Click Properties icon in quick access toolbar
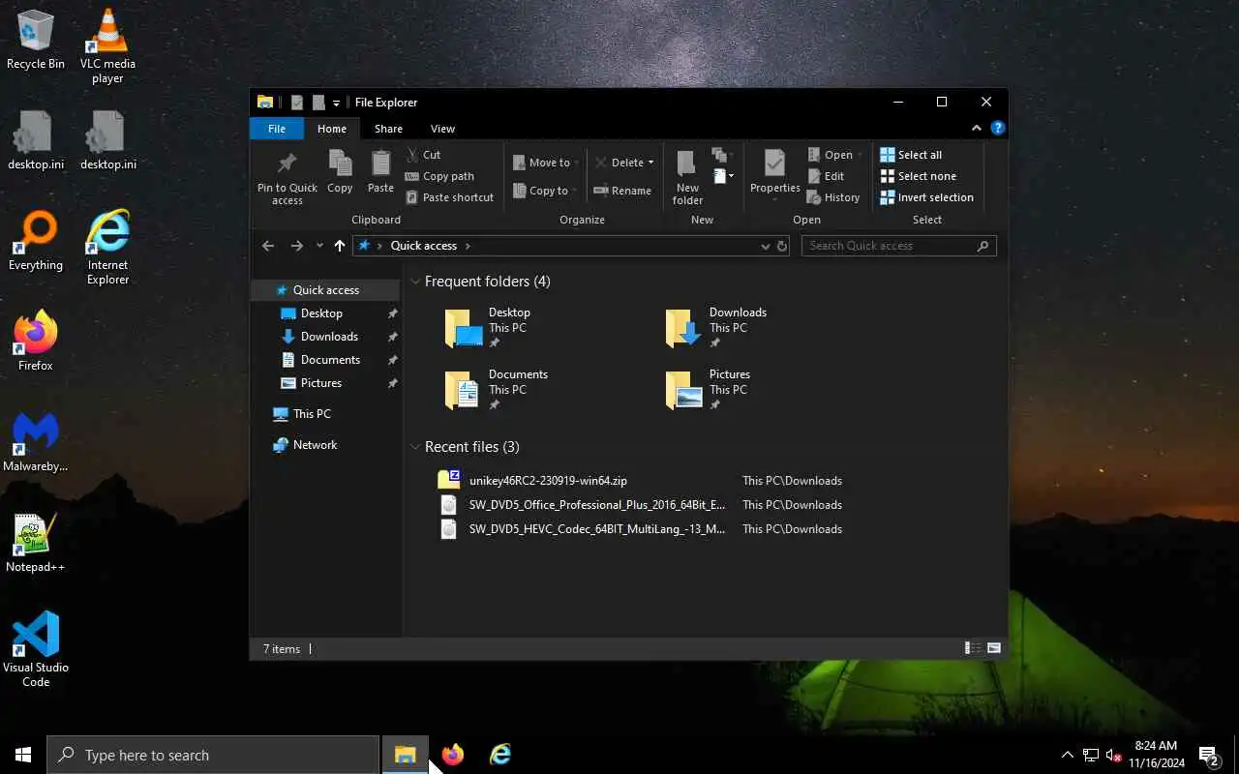 tap(297, 103)
